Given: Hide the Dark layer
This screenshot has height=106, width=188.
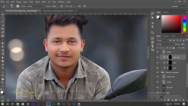Looking at the screenshot, I should (157, 68).
